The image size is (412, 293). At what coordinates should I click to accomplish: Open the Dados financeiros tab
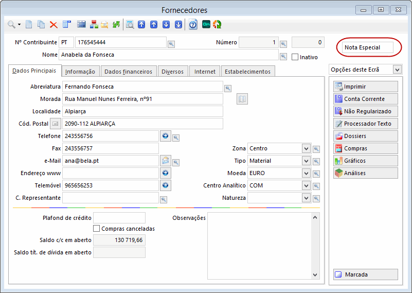click(x=128, y=71)
